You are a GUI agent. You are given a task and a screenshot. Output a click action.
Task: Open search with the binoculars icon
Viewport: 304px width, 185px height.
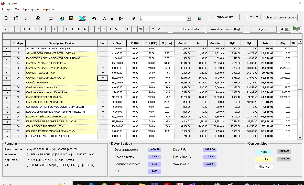pyautogui.click(x=94, y=18)
